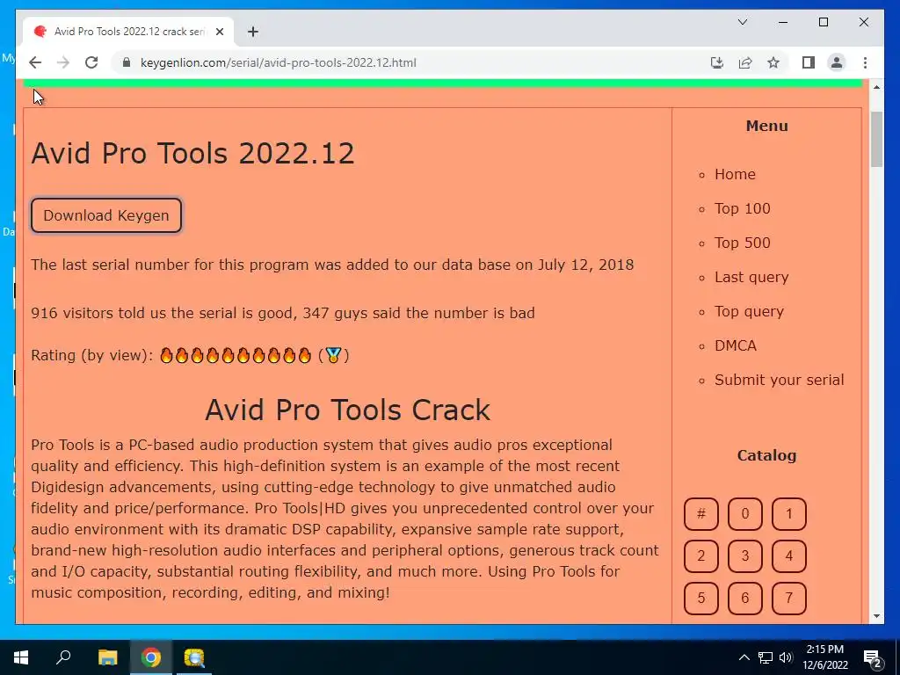
Task: Click the 2 catalog button
Action: 700,555
